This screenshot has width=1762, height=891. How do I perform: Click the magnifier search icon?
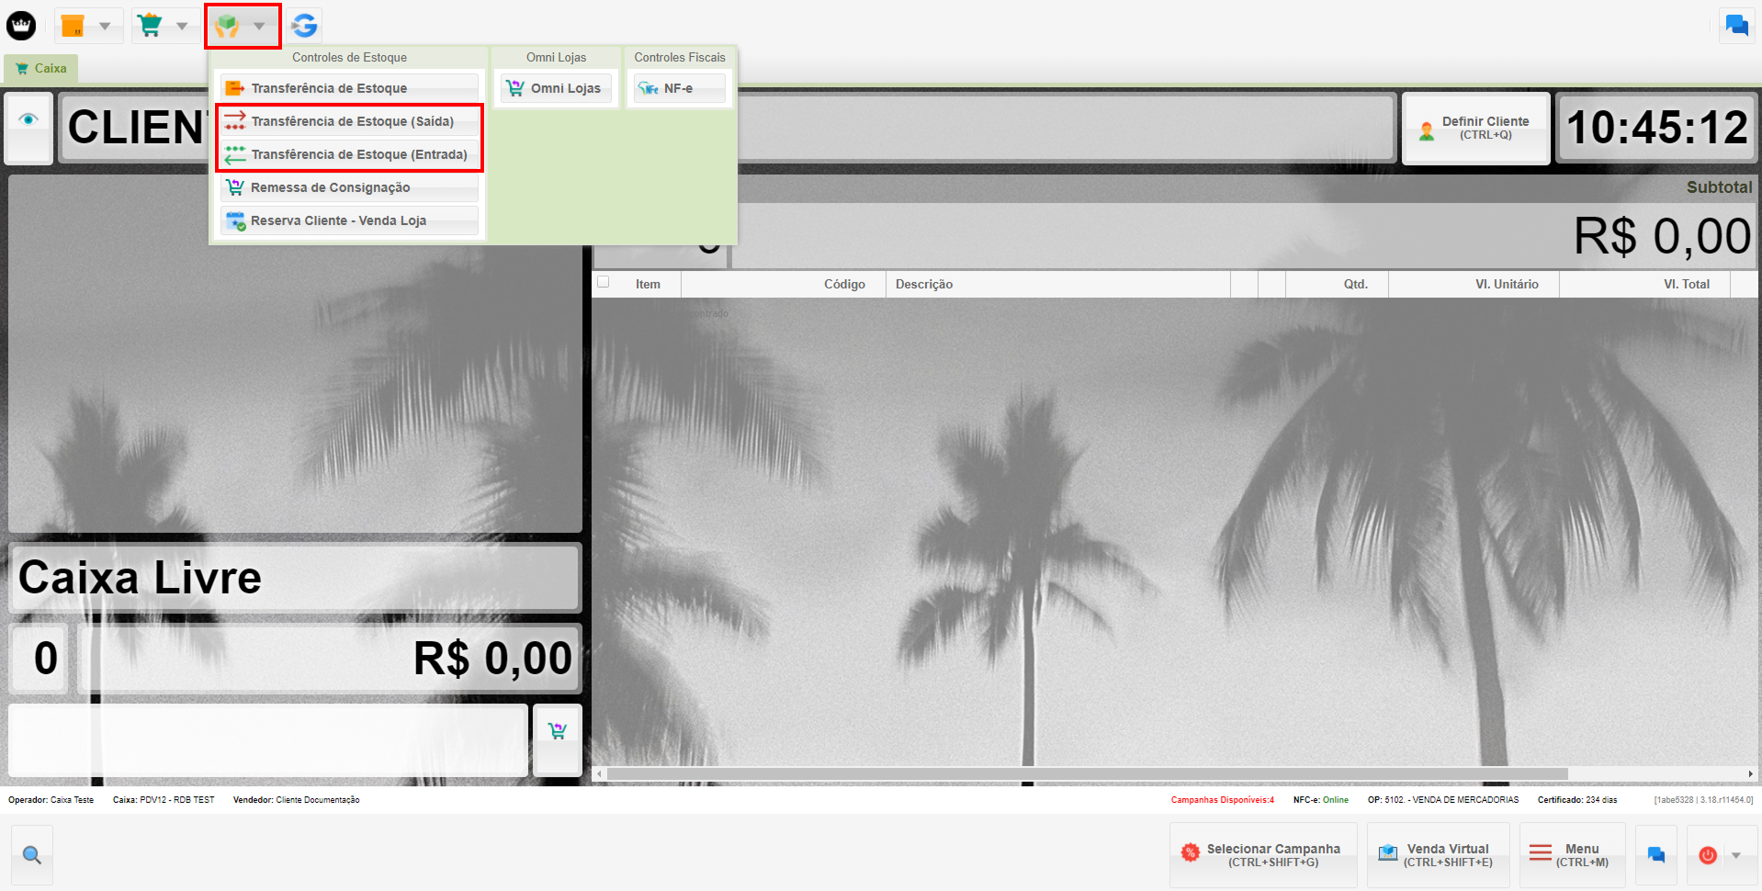[x=32, y=855]
